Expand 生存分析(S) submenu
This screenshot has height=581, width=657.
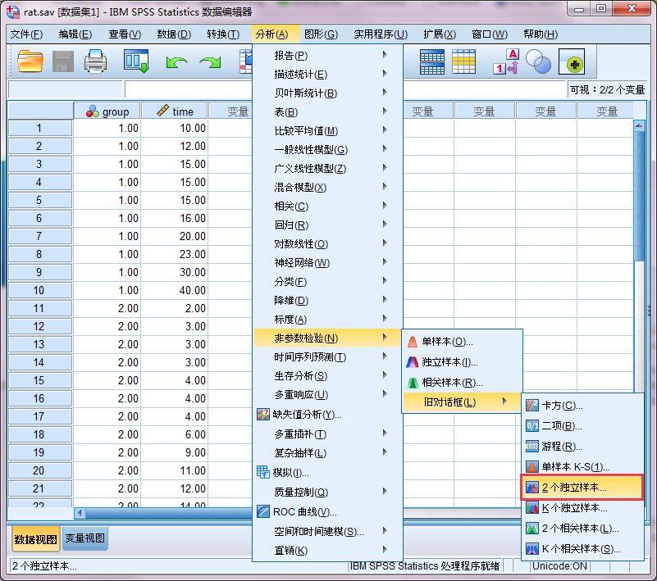[327, 376]
